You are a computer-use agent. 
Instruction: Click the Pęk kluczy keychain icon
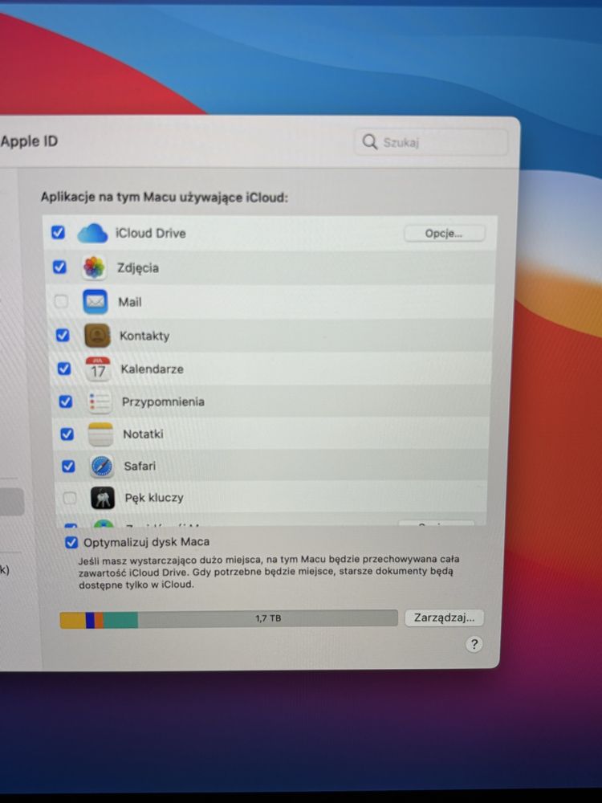(103, 497)
